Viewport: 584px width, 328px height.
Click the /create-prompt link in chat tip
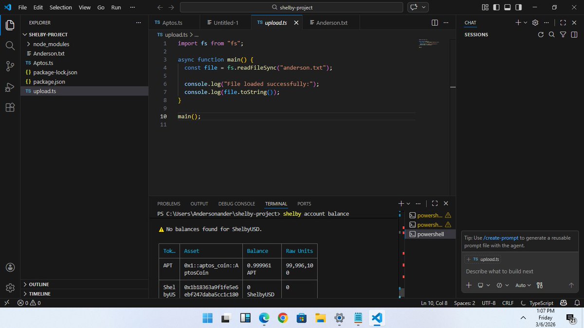(x=501, y=238)
